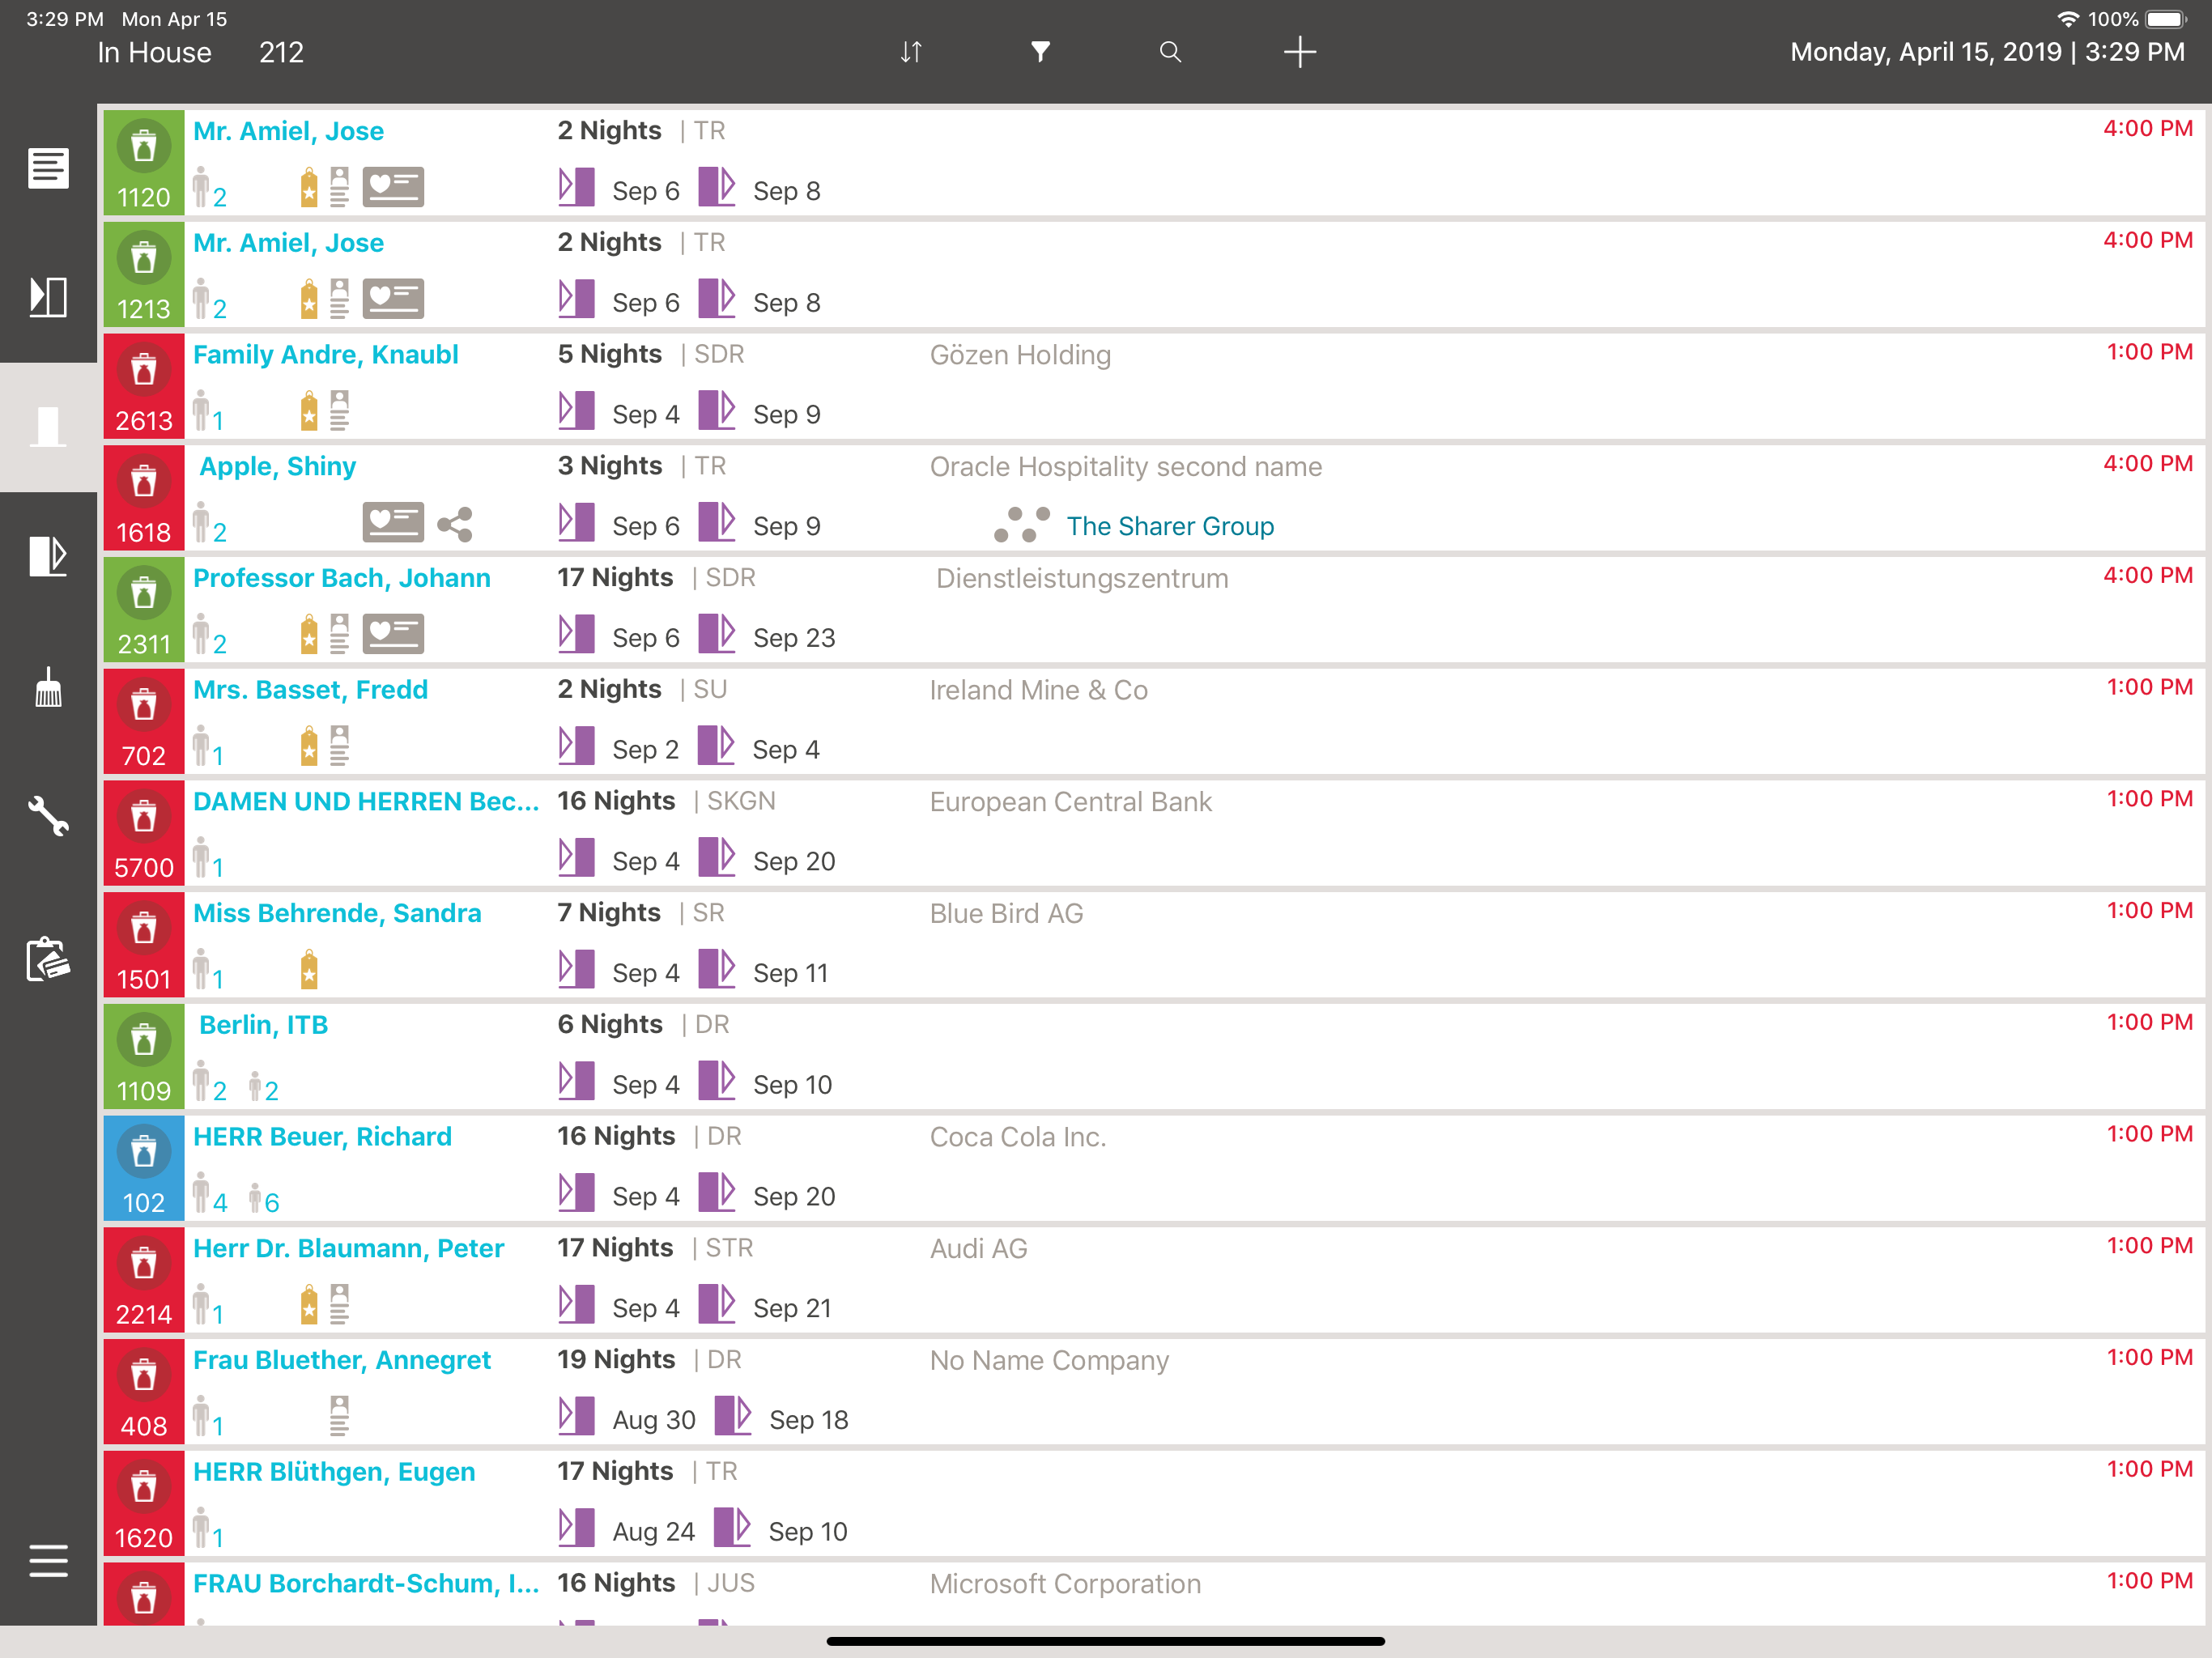Open guest Professor Bach, Johann
2212x1658 pixels.
[x=341, y=578]
